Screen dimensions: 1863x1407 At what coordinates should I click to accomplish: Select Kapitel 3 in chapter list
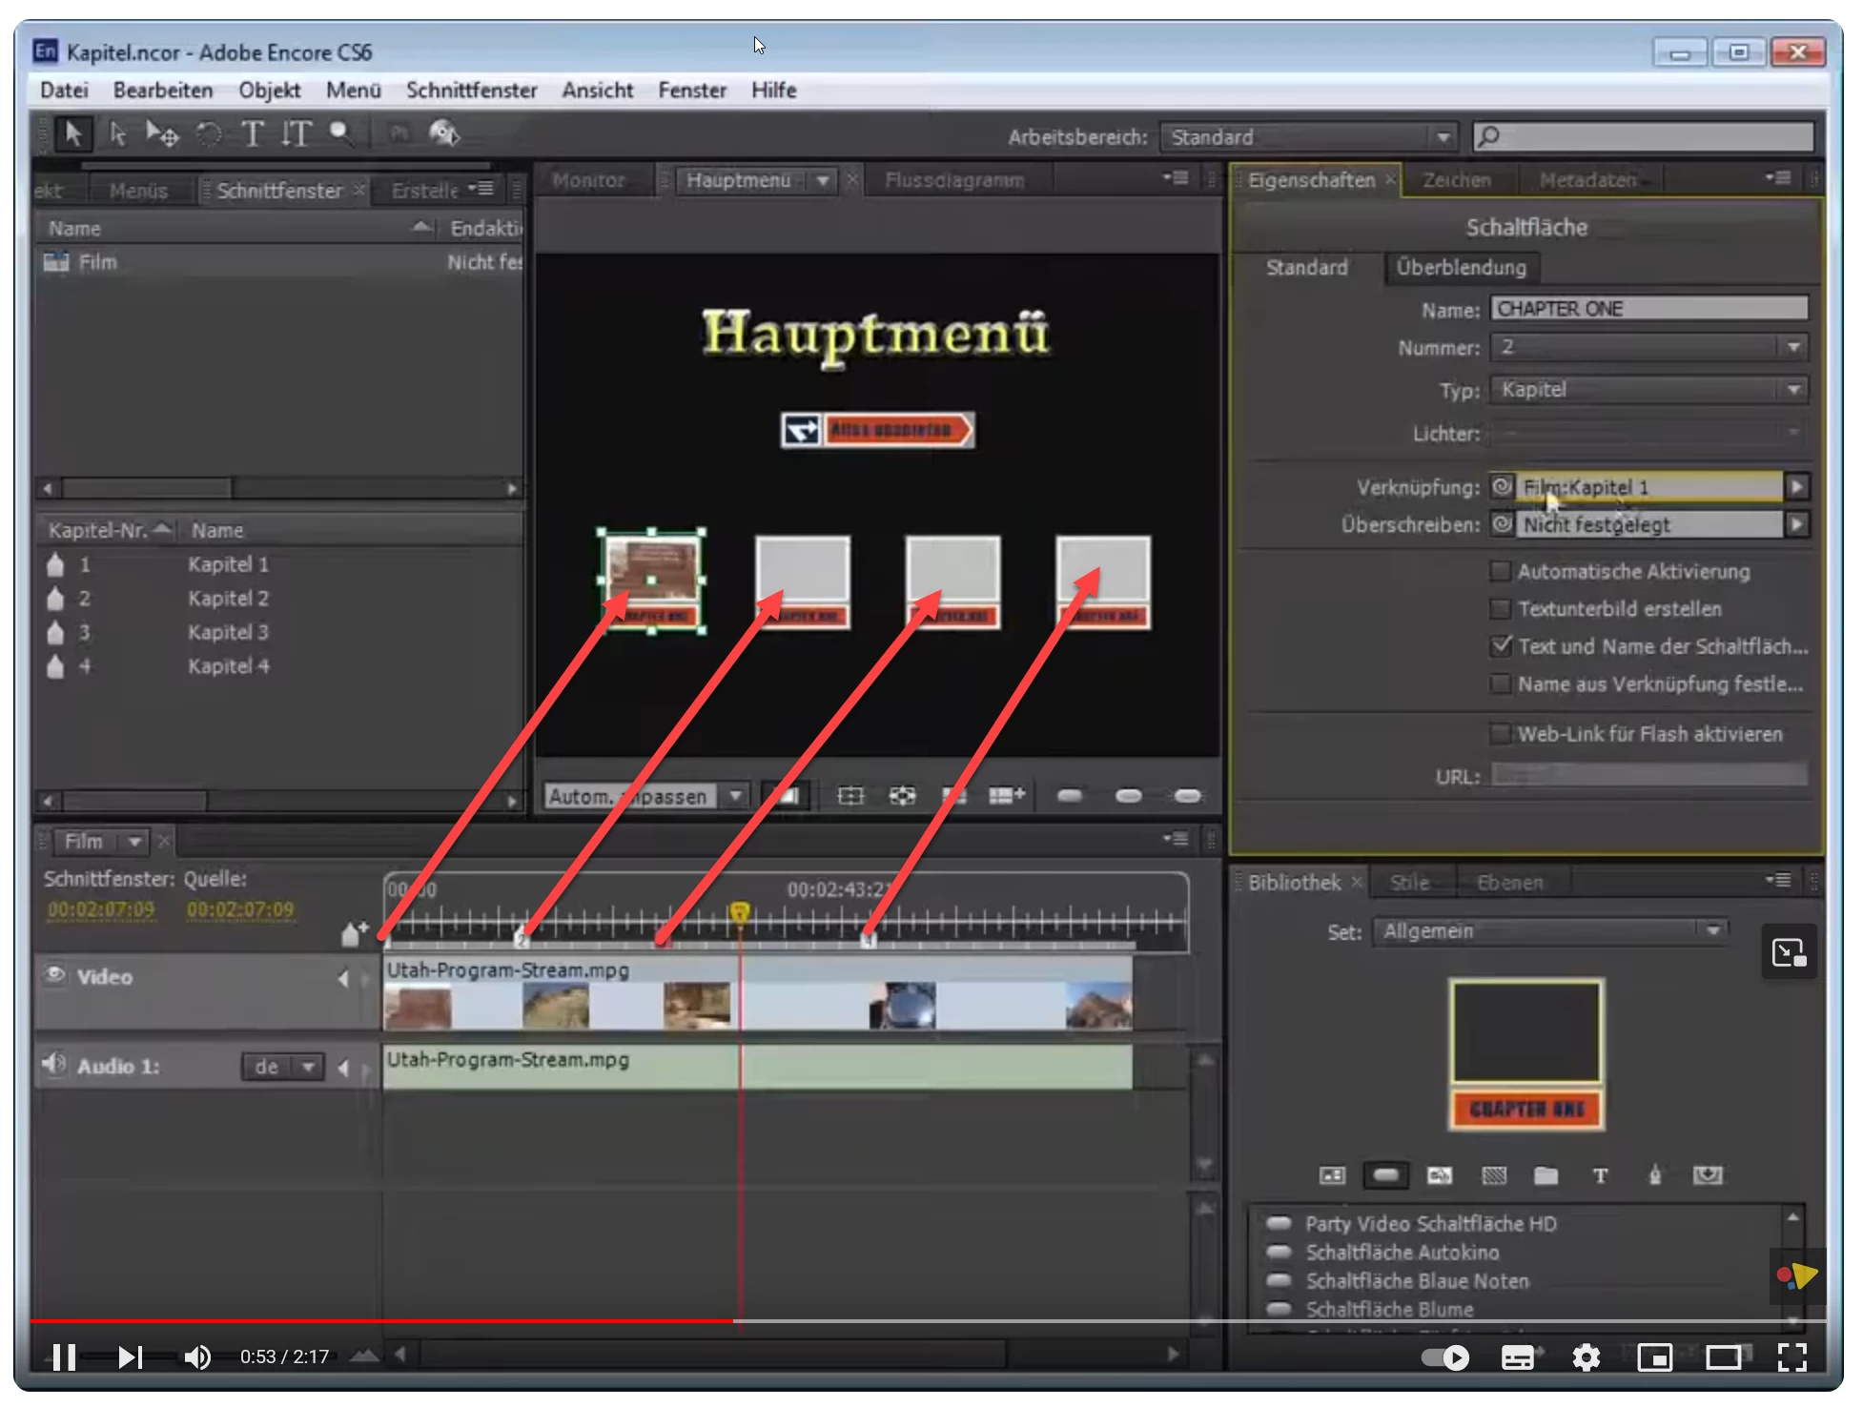[228, 632]
